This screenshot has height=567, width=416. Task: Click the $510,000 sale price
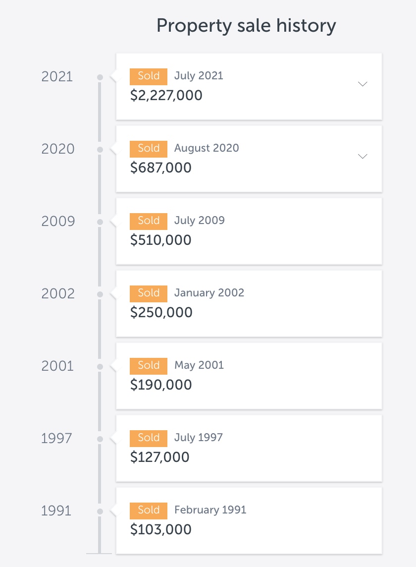pos(160,240)
